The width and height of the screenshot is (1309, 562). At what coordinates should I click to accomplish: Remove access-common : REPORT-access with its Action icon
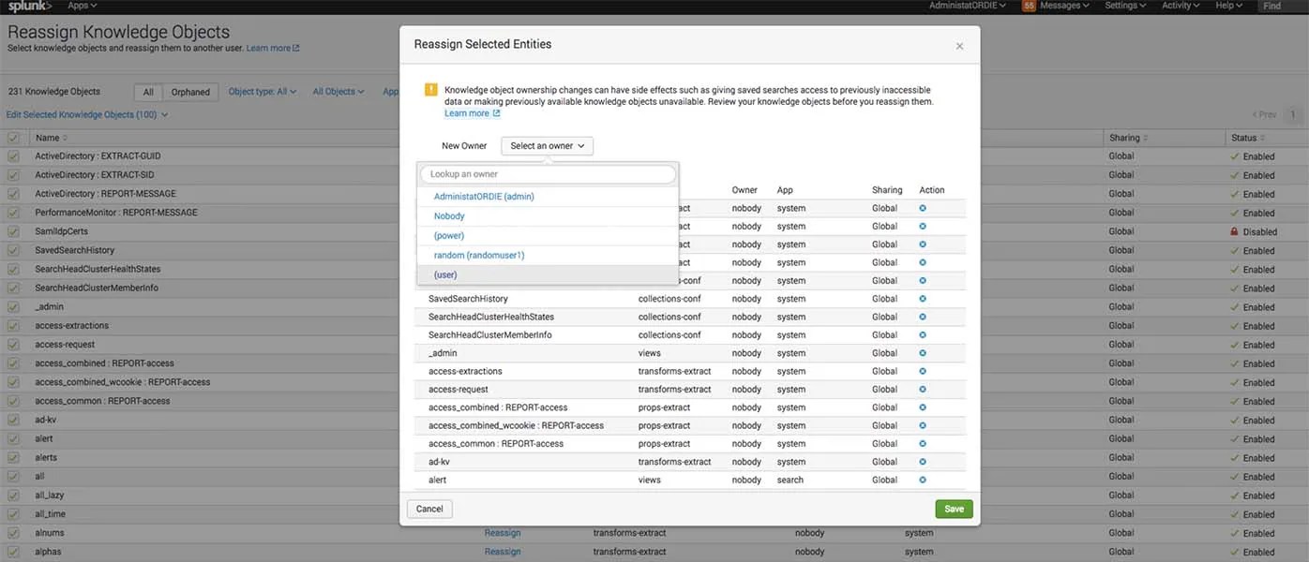[x=922, y=443]
